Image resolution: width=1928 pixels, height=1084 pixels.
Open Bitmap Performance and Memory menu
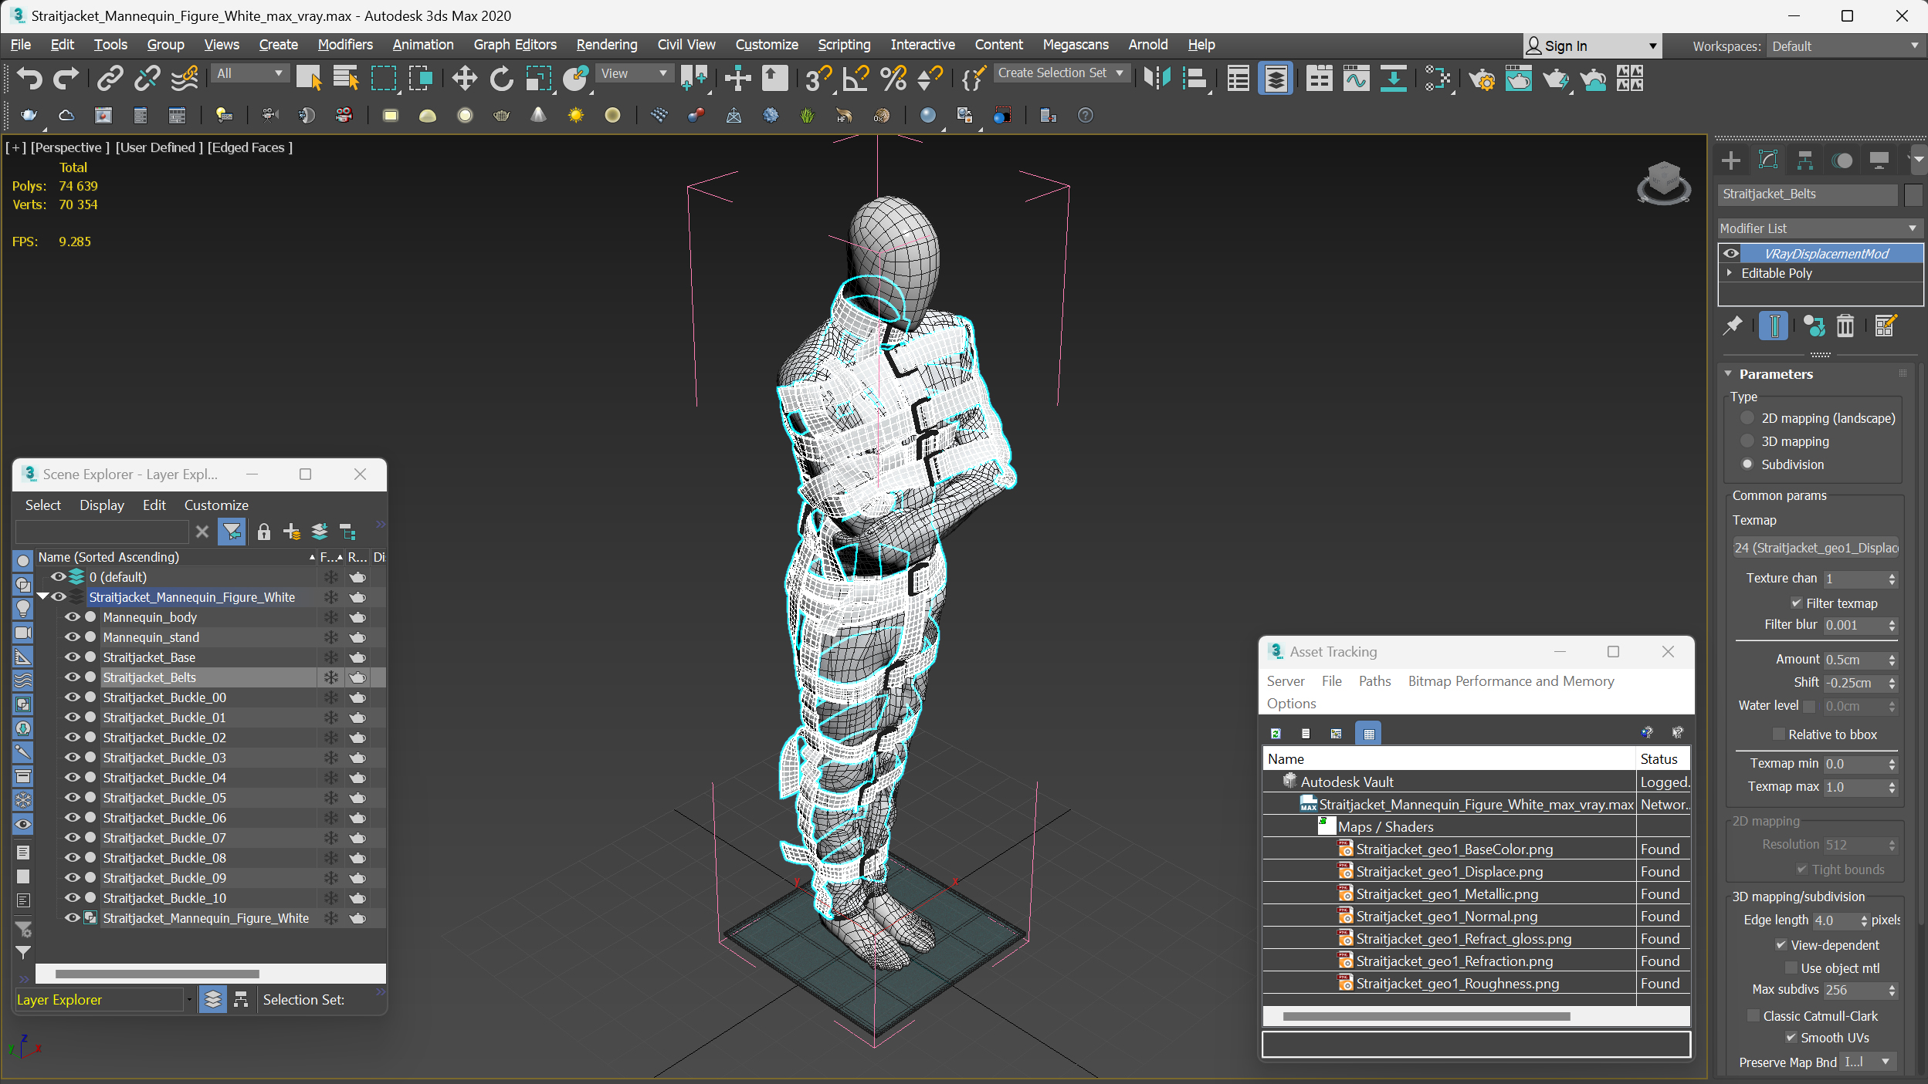click(x=1510, y=680)
